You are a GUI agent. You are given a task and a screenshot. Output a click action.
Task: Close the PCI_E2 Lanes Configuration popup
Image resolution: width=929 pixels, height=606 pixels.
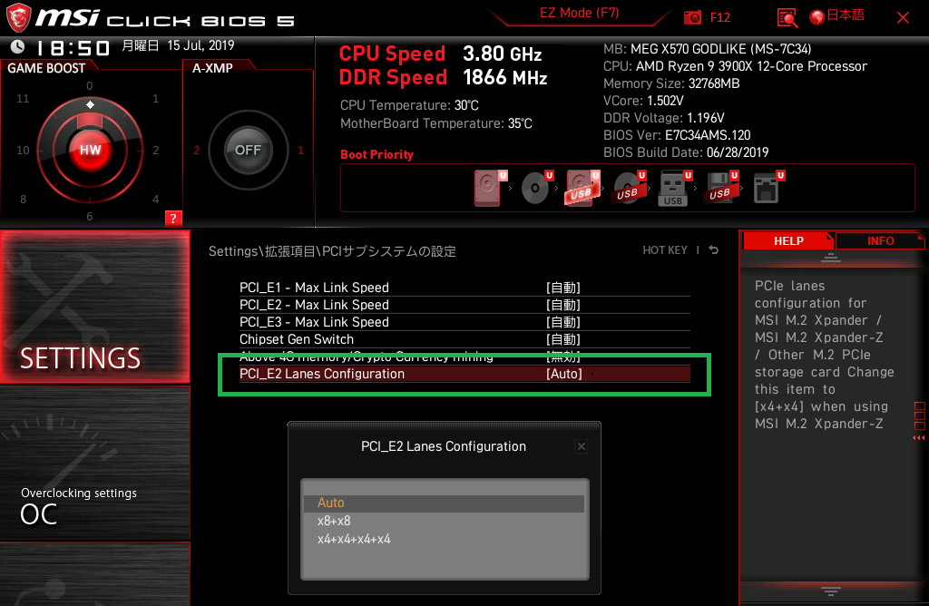pyautogui.click(x=582, y=446)
